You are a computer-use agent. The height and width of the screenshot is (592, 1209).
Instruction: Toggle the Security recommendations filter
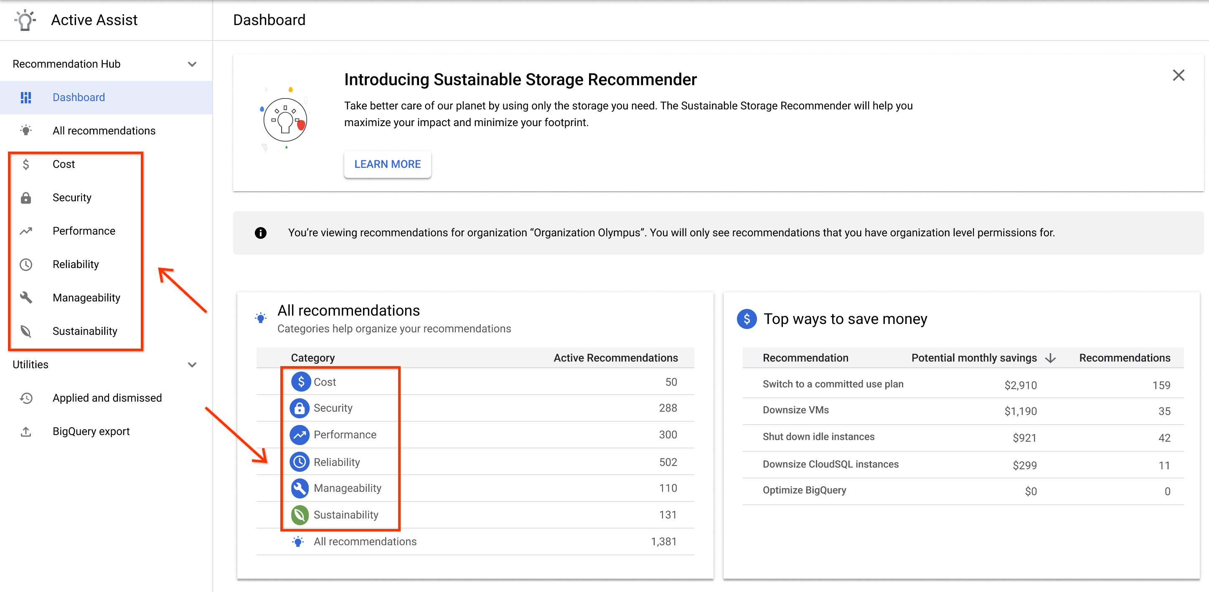72,197
